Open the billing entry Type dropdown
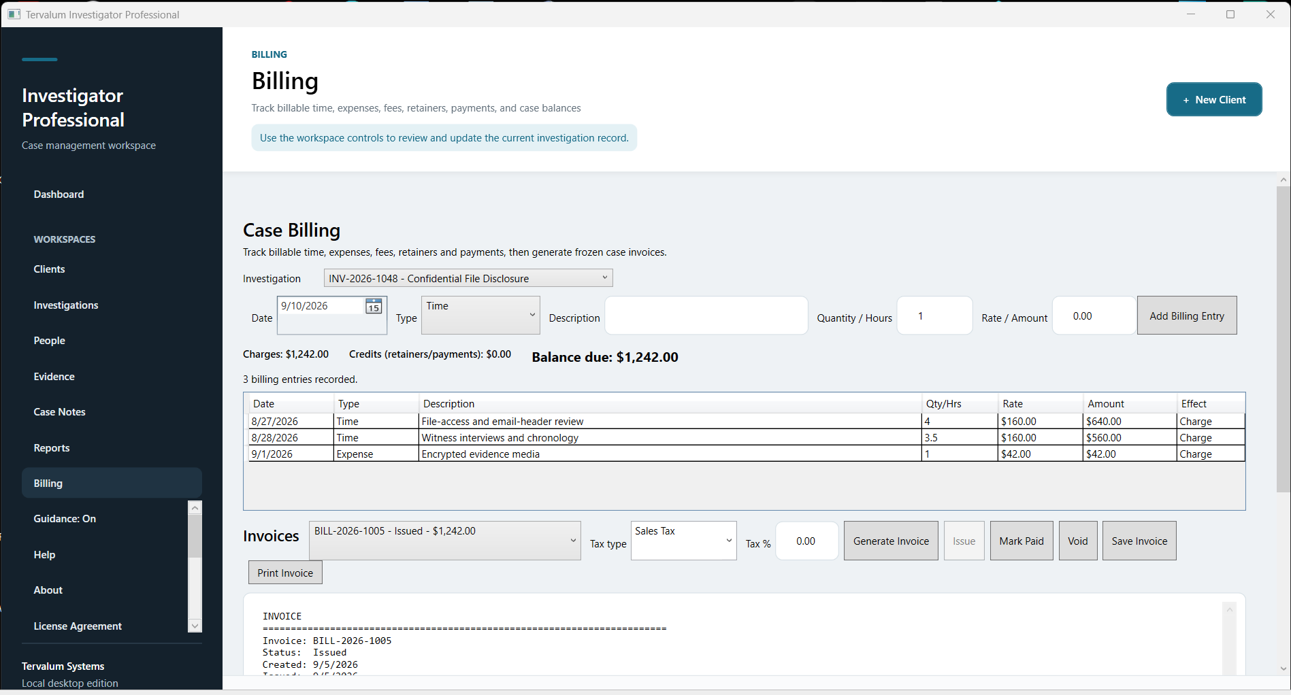The image size is (1291, 695). (480, 315)
